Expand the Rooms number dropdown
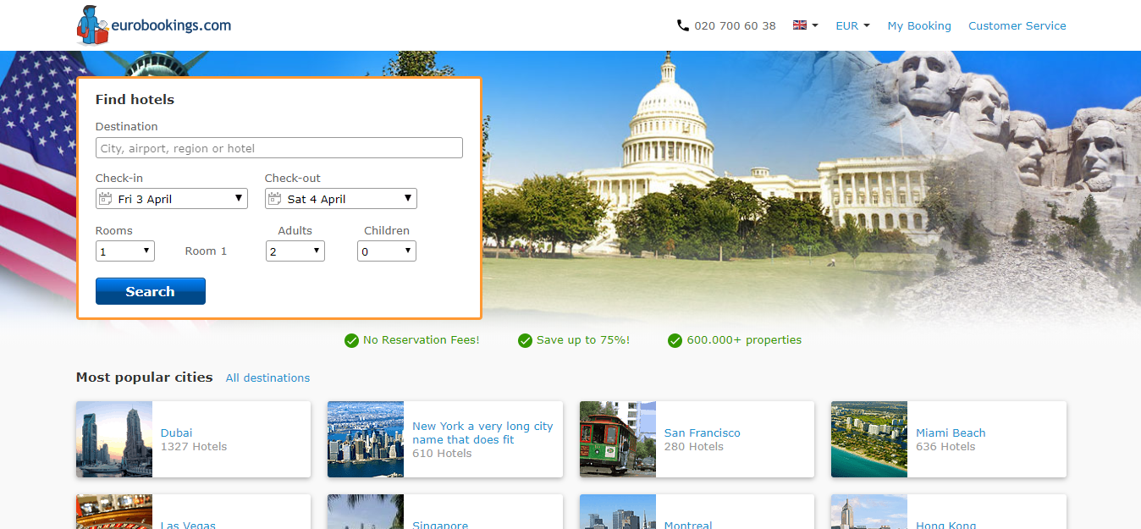1141x529 pixels. [125, 251]
